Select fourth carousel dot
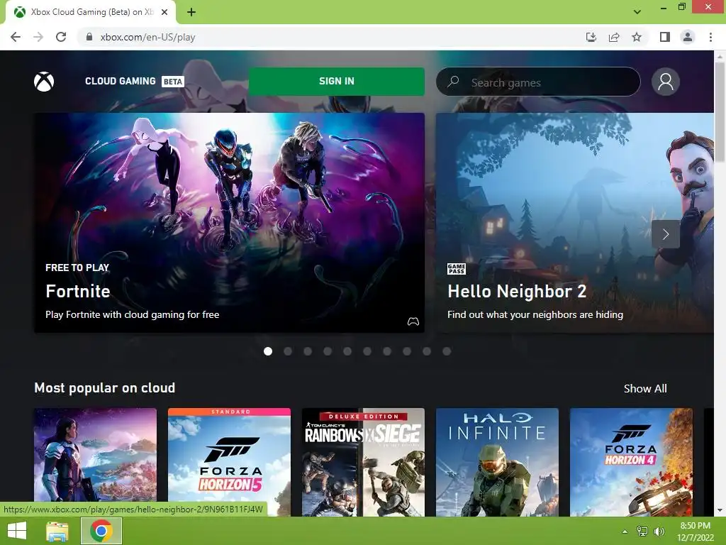Screen dimensions: 726x545 coord(328,351)
